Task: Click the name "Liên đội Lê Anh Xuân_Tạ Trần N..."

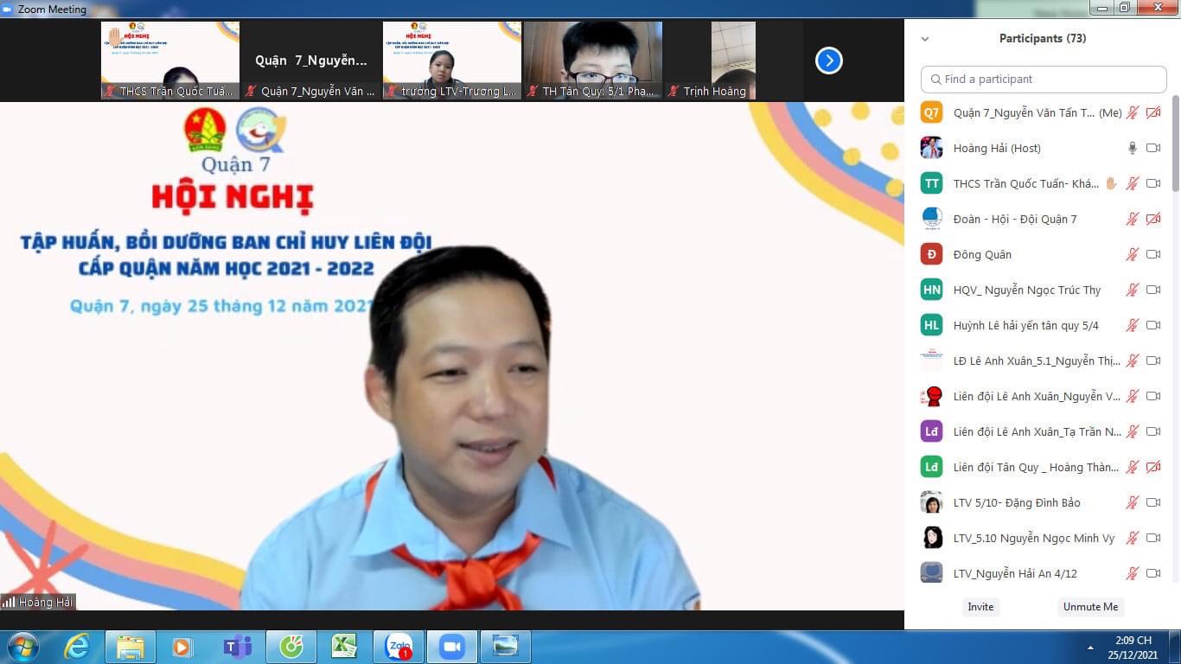Action: point(1037,431)
